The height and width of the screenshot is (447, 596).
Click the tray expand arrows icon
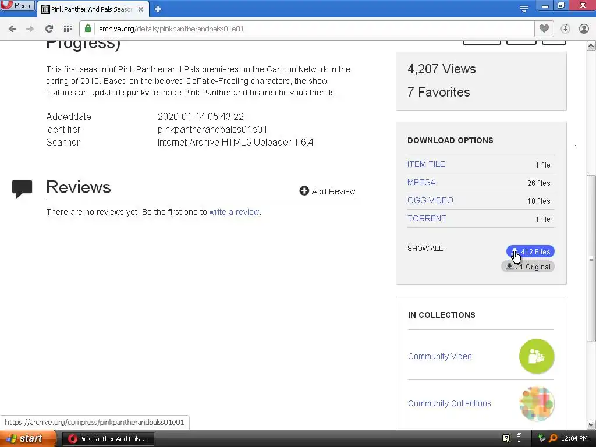[x=519, y=438]
